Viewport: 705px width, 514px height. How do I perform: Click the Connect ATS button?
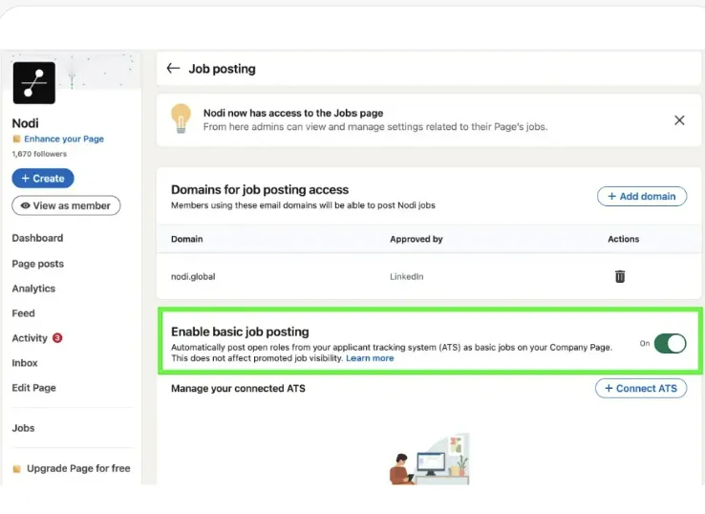click(x=641, y=388)
